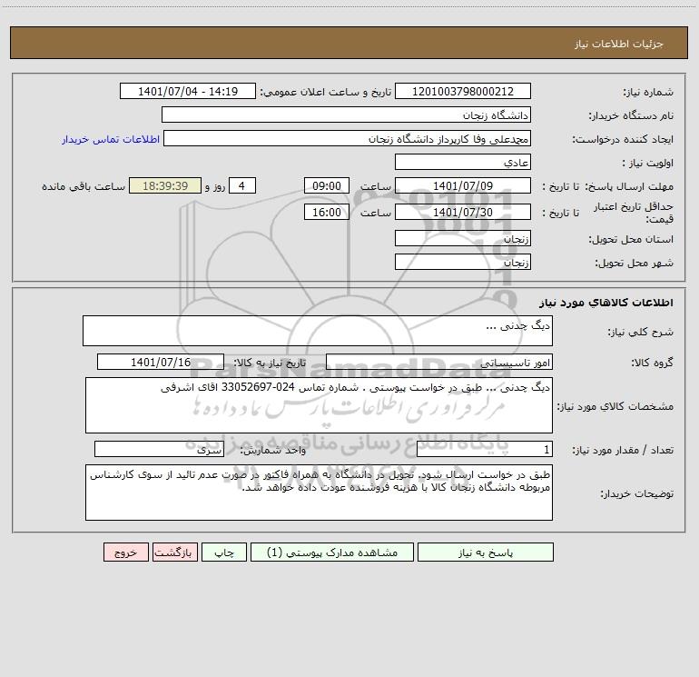Click the label 'شماره نیاز:'
This screenshot has width=699, height=677.
(x=648, y=92)
